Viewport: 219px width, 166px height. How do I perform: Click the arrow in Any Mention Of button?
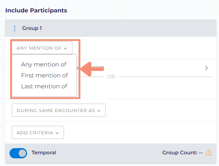pos(65,49)
